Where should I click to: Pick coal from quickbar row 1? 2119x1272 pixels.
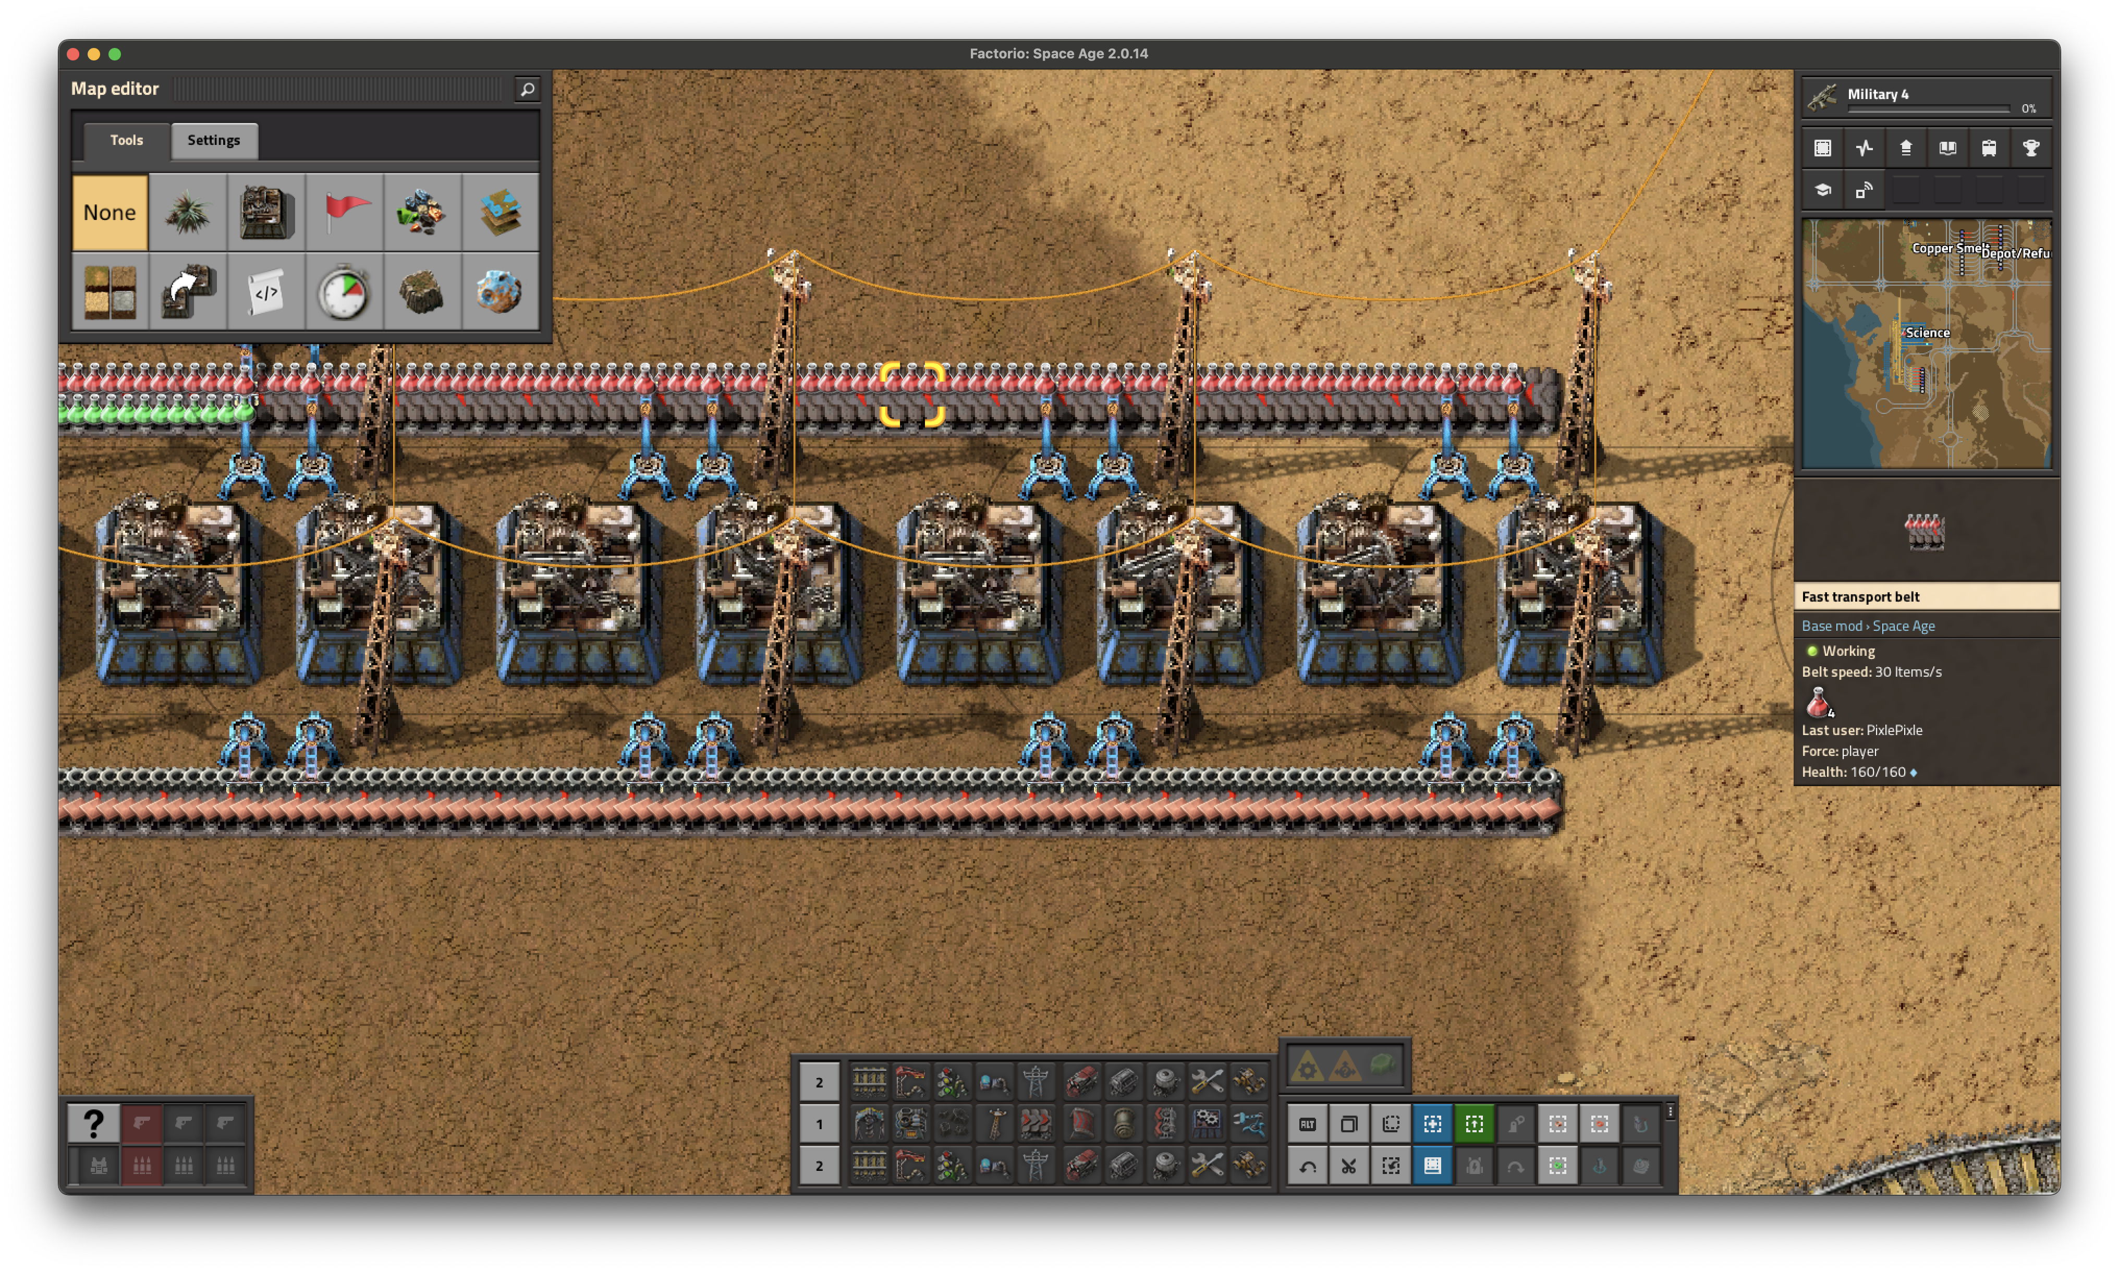tap(952, 1124)
